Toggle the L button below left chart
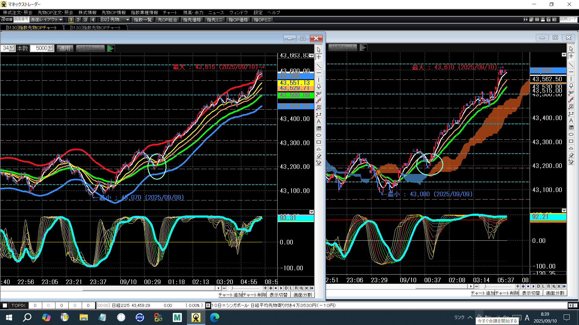 291,288
